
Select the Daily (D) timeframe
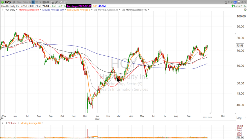33,2
